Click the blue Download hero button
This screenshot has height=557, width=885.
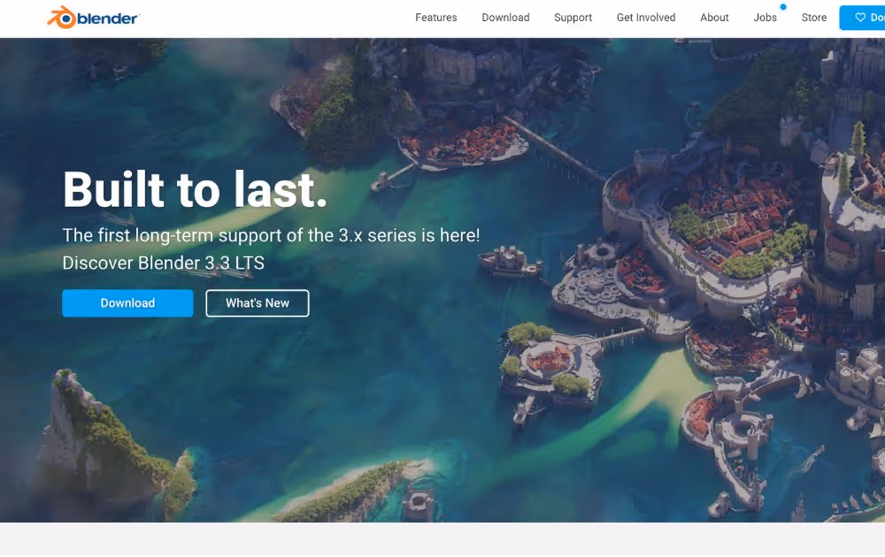pyautogui.click(x=127, y=303)
